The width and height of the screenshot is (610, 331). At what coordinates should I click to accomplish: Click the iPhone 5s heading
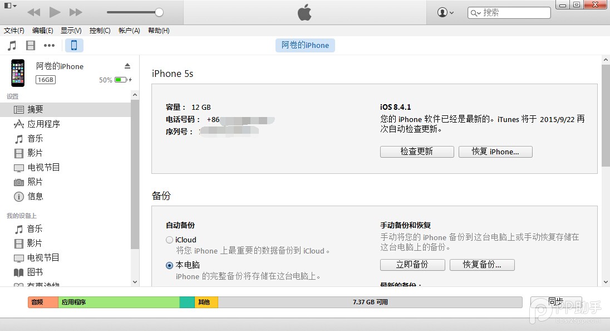click(x=173, y=74)
